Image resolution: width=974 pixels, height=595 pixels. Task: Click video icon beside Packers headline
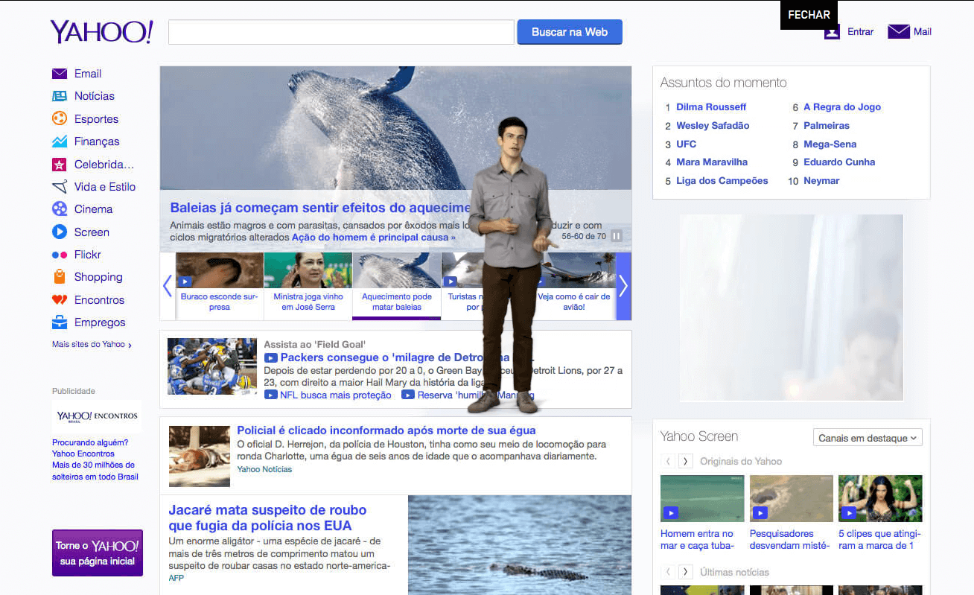click(271, 358)
